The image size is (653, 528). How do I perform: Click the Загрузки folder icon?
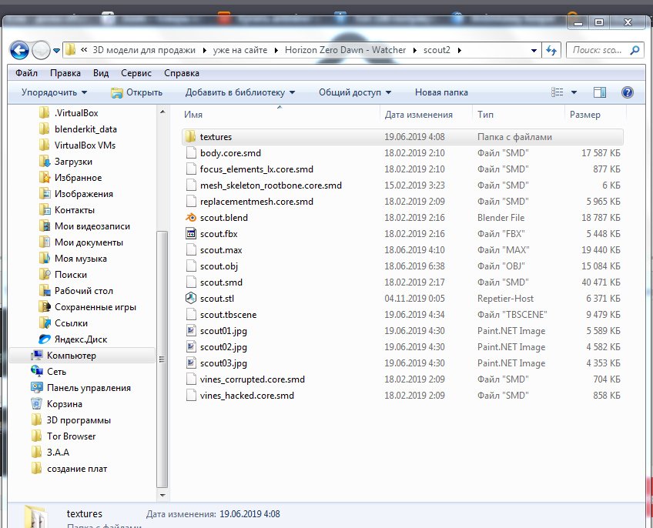(x=44, y=161)
